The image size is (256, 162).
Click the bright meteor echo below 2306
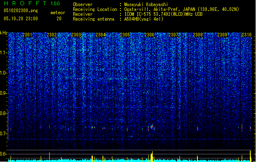coord(152,127)
